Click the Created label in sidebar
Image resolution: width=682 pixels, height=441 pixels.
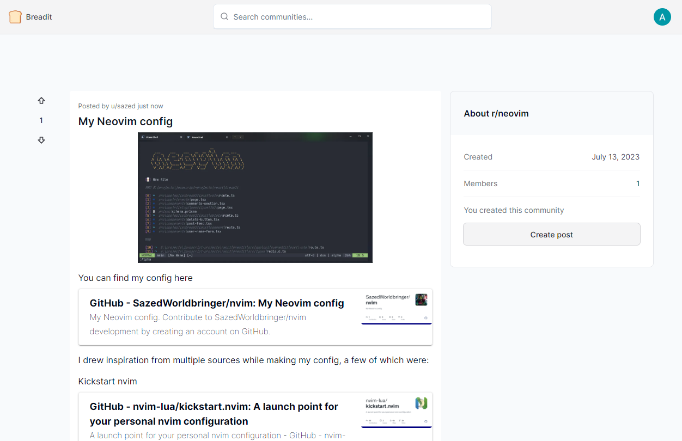click(x=478, y=157)
